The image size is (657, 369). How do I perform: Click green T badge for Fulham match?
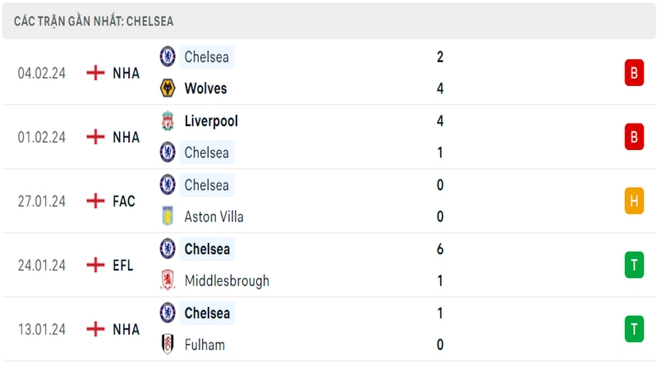click(x=634, y=329)
